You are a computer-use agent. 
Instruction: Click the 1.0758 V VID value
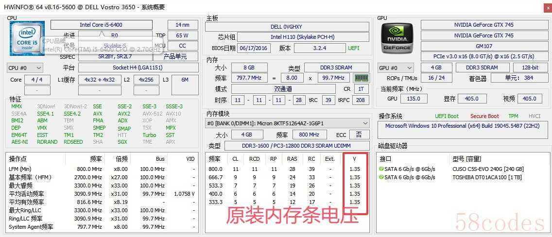click(x=185, y=194)
